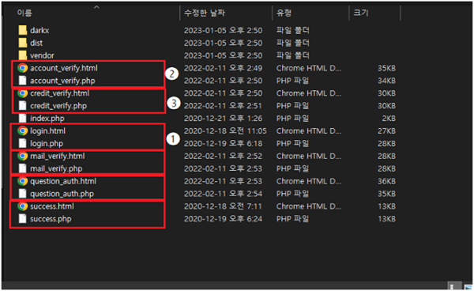Select the darkx folder name

tap(39, 30)
